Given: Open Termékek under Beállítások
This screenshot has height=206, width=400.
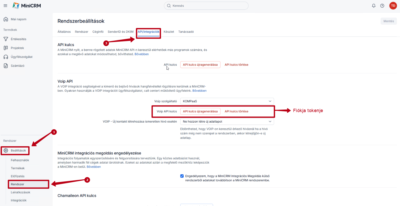Looking at the screenshot, I should [18, 168].
